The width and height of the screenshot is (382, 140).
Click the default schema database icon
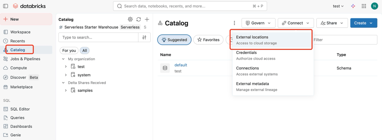point(165,68)
